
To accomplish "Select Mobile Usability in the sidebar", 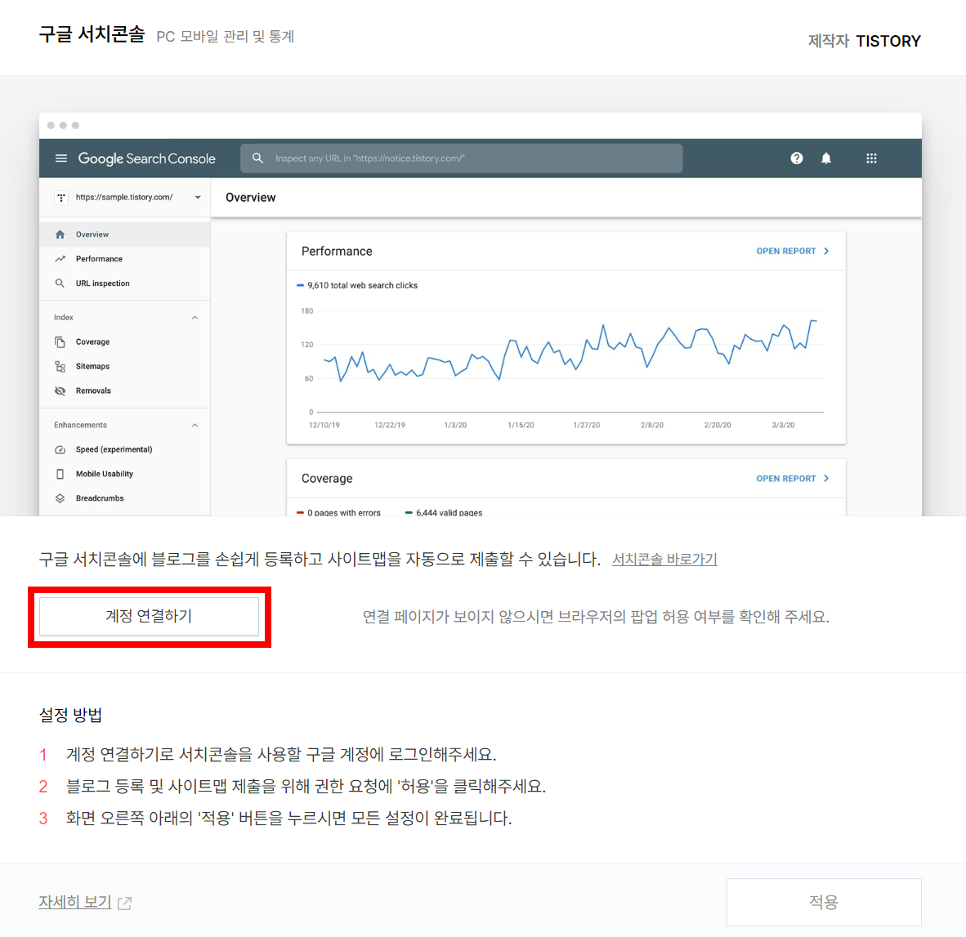I will (x=124, y=474).
